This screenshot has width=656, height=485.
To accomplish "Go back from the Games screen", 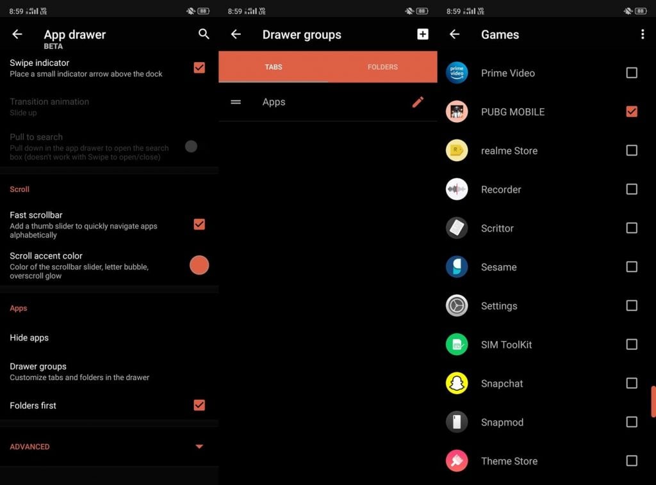I will pos(455,35).
